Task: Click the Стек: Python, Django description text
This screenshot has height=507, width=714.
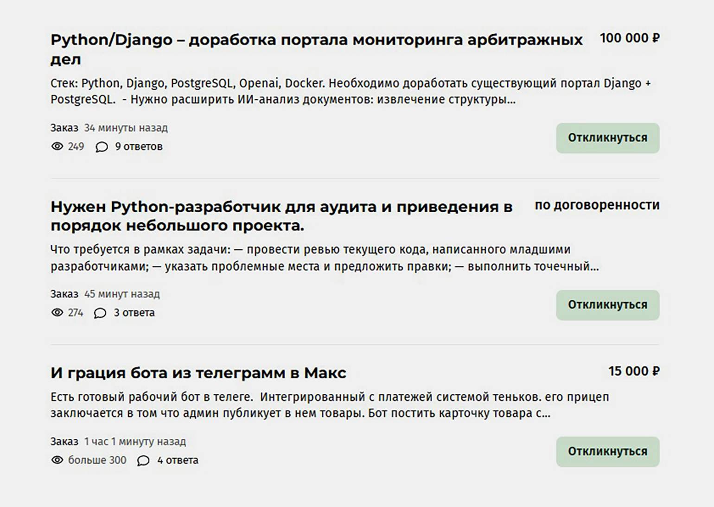Action: (x=351, y=91)
